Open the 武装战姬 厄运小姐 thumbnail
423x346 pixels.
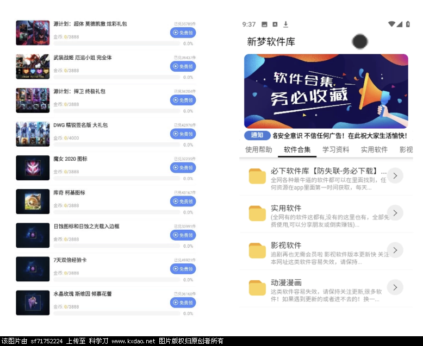coord(33,67)
